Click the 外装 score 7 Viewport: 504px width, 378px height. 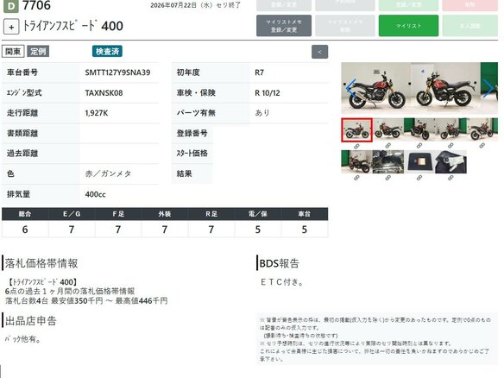[165, 230]
